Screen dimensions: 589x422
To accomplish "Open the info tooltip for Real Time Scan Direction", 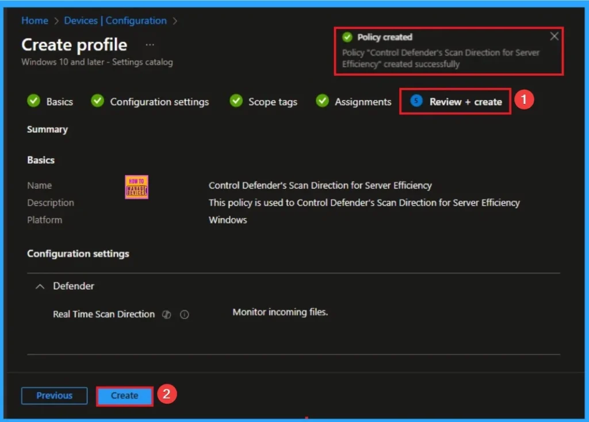I will click(x=183, y=314).
